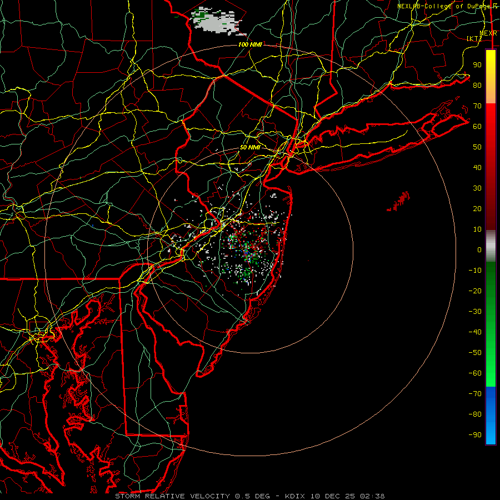Screen dimensions: 500x500
Task: Click the KDIX station identifier
Action: click(x=295, y=496)
